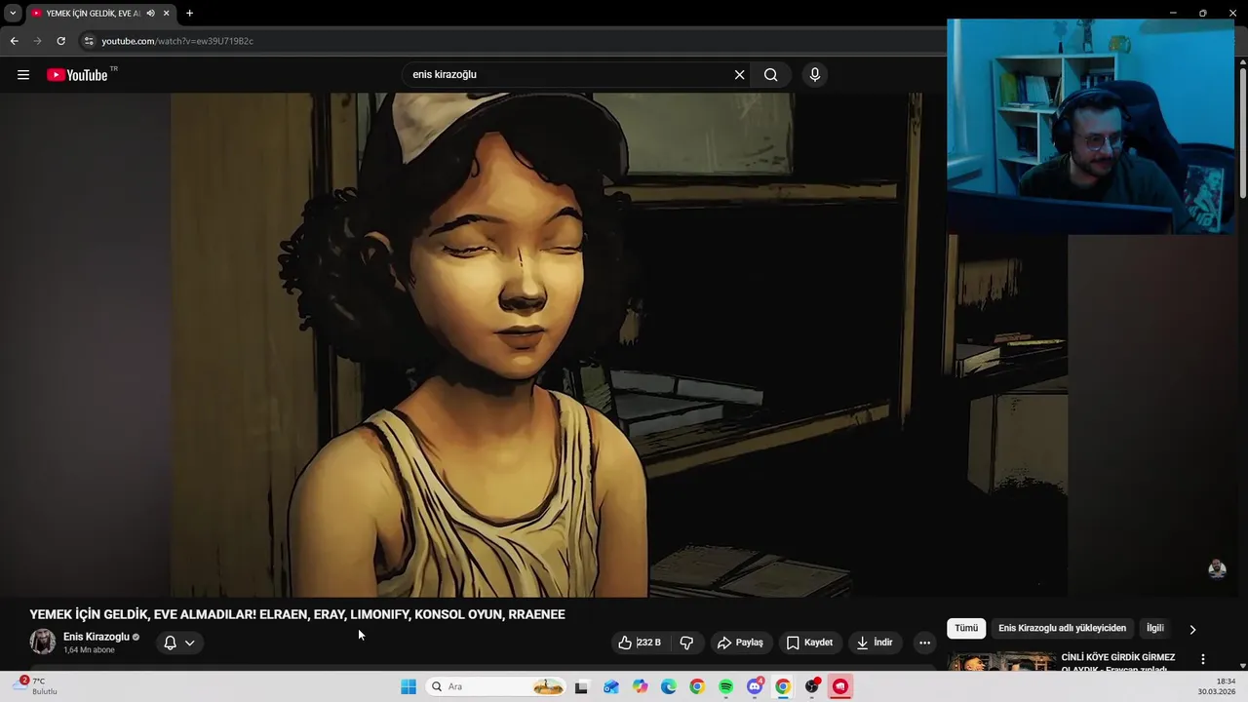This screenshot has width=1248, height=702.
Task: Select the Tümü filter chip
Action: point(966,629)
